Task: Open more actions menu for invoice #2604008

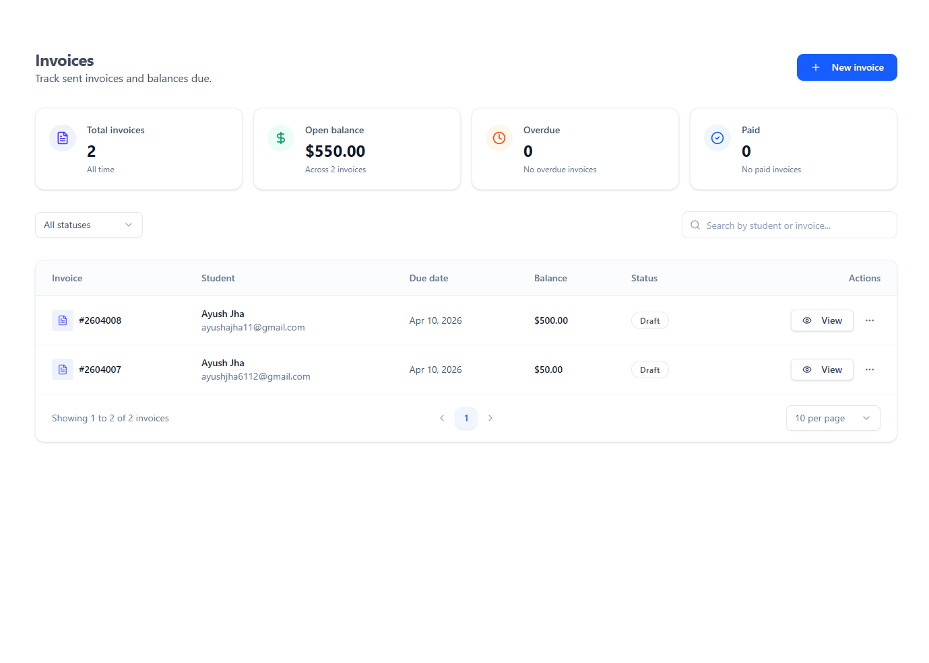Action: click(x=870, y=320)
